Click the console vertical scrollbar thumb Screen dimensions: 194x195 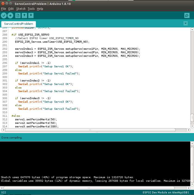point(192,165)
